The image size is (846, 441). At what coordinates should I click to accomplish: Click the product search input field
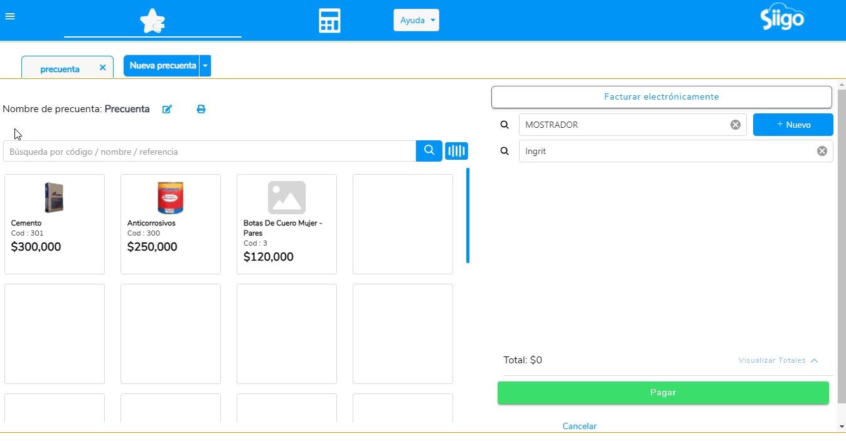click(210, 152)
